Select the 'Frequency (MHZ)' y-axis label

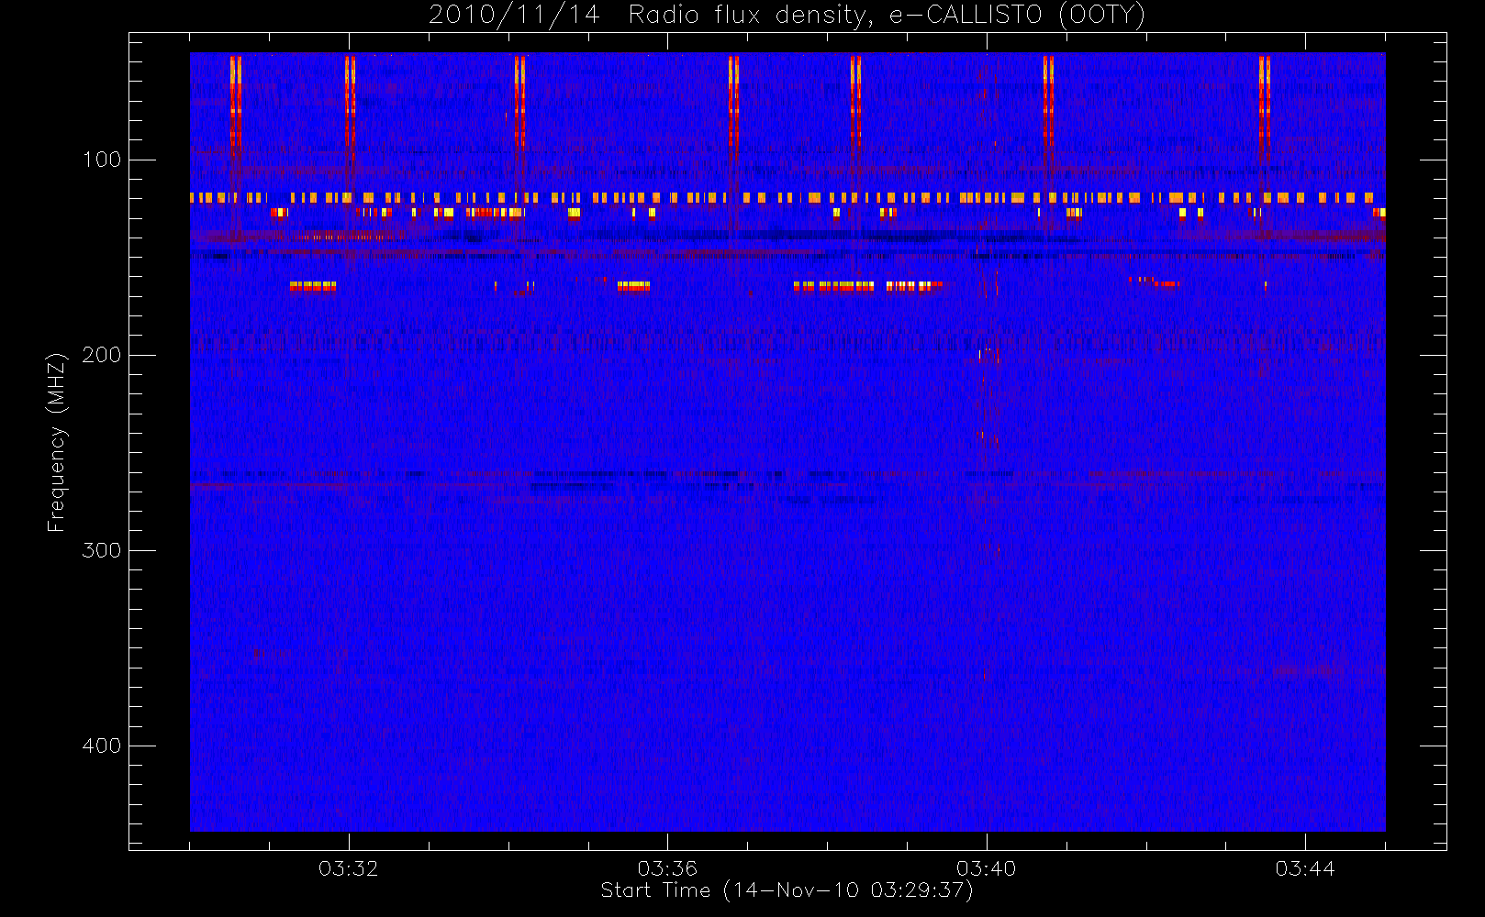tap(57, 442)
